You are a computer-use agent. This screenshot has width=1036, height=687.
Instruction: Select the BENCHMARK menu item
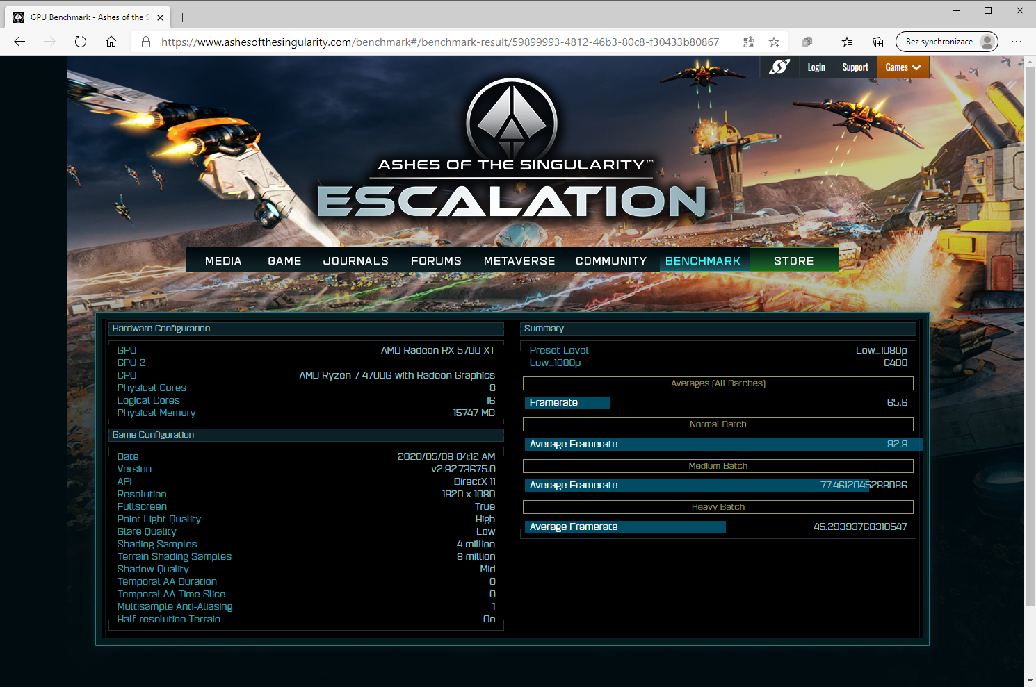point(703,260)
